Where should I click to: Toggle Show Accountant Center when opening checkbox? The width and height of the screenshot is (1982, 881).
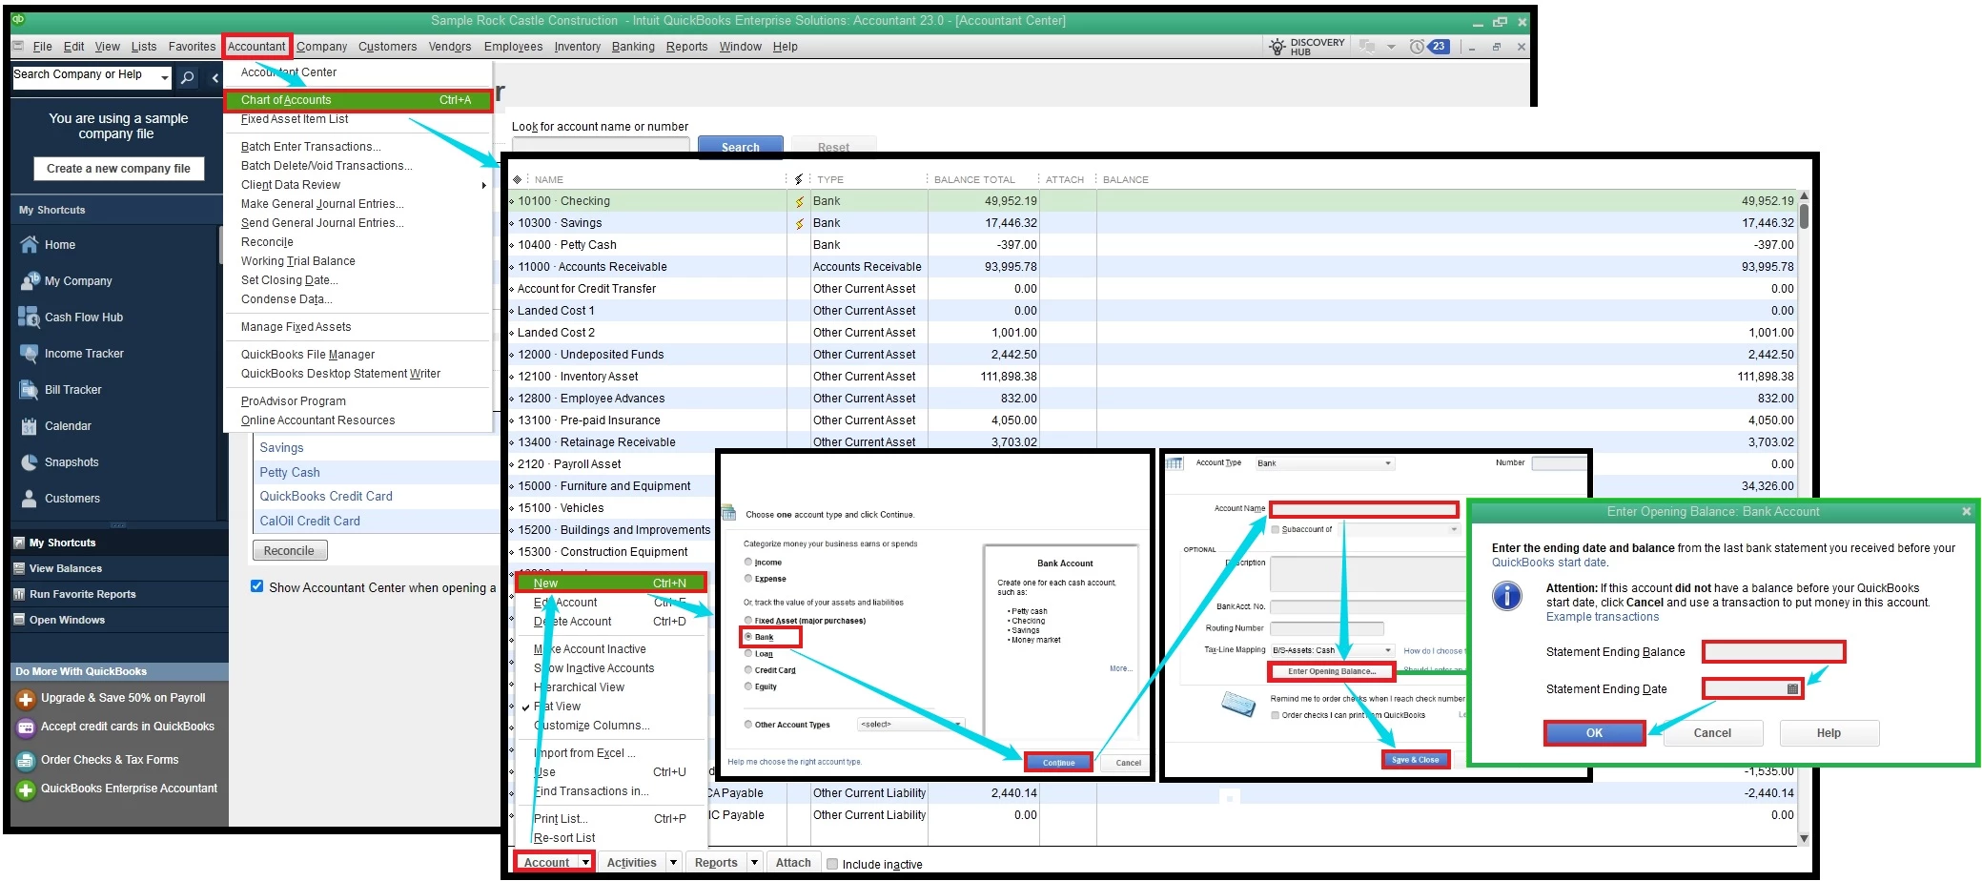pyautogui.click(x=257, y=586)
